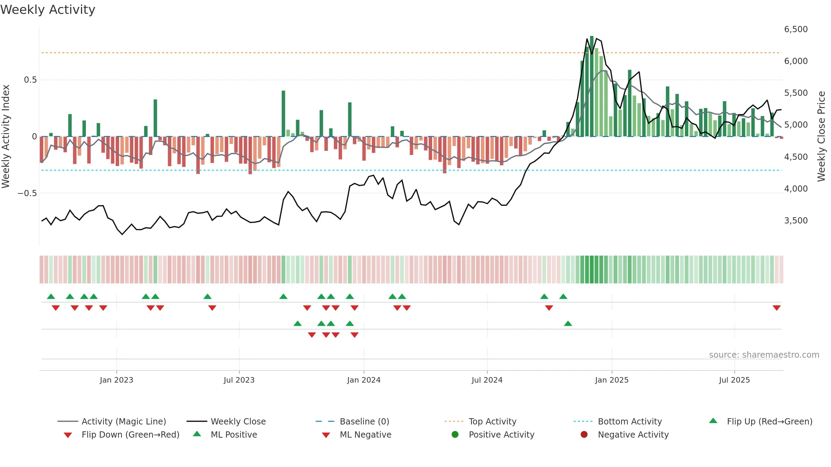Click the Jan 2024 x-axis label
This screenshot has width=831, height=467.
click(364, 380)
